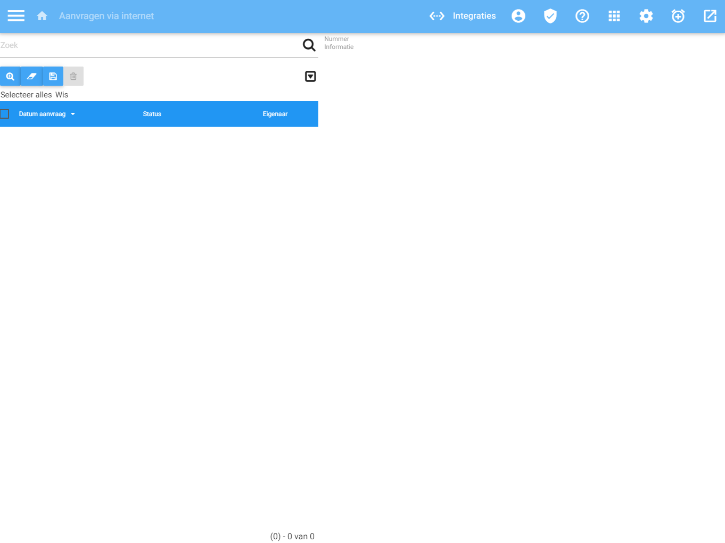The width and height of the screenshot is (725, 543).
Task: Click into the Zoek search field
Action: point(149,45)
